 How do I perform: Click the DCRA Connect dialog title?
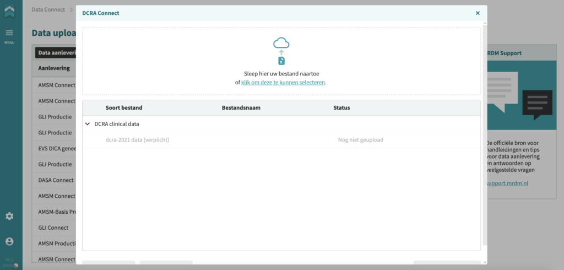[101, 13]
